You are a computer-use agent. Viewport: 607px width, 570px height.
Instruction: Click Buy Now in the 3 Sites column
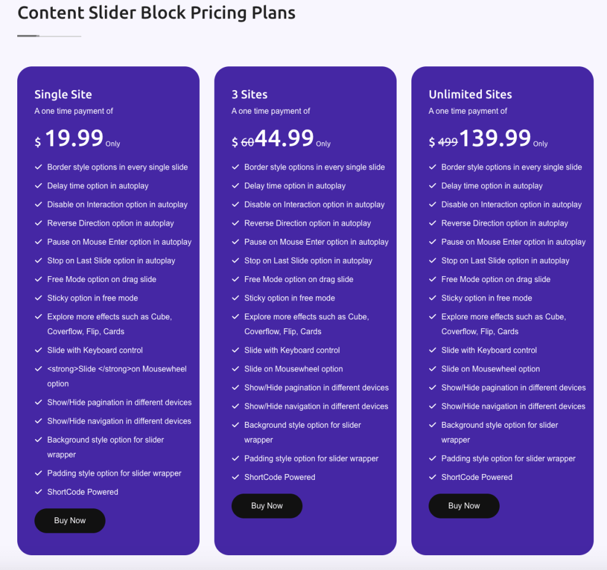coord(267,505)
